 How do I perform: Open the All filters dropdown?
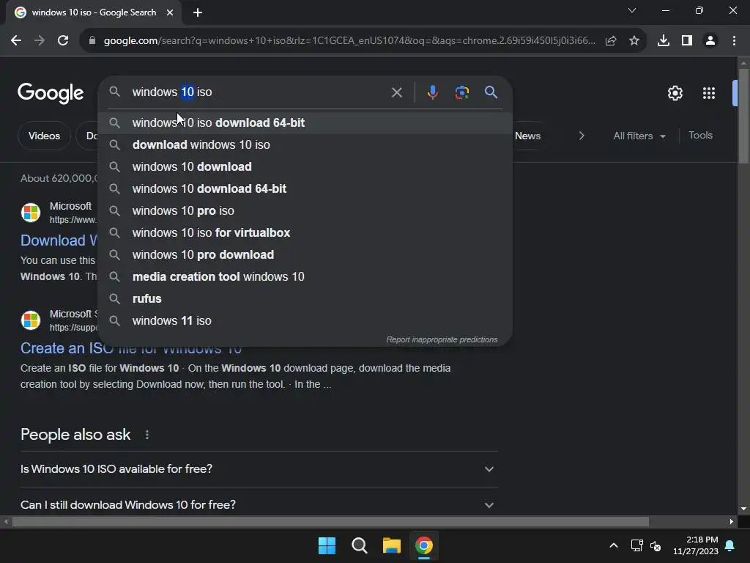click(639, 136)
